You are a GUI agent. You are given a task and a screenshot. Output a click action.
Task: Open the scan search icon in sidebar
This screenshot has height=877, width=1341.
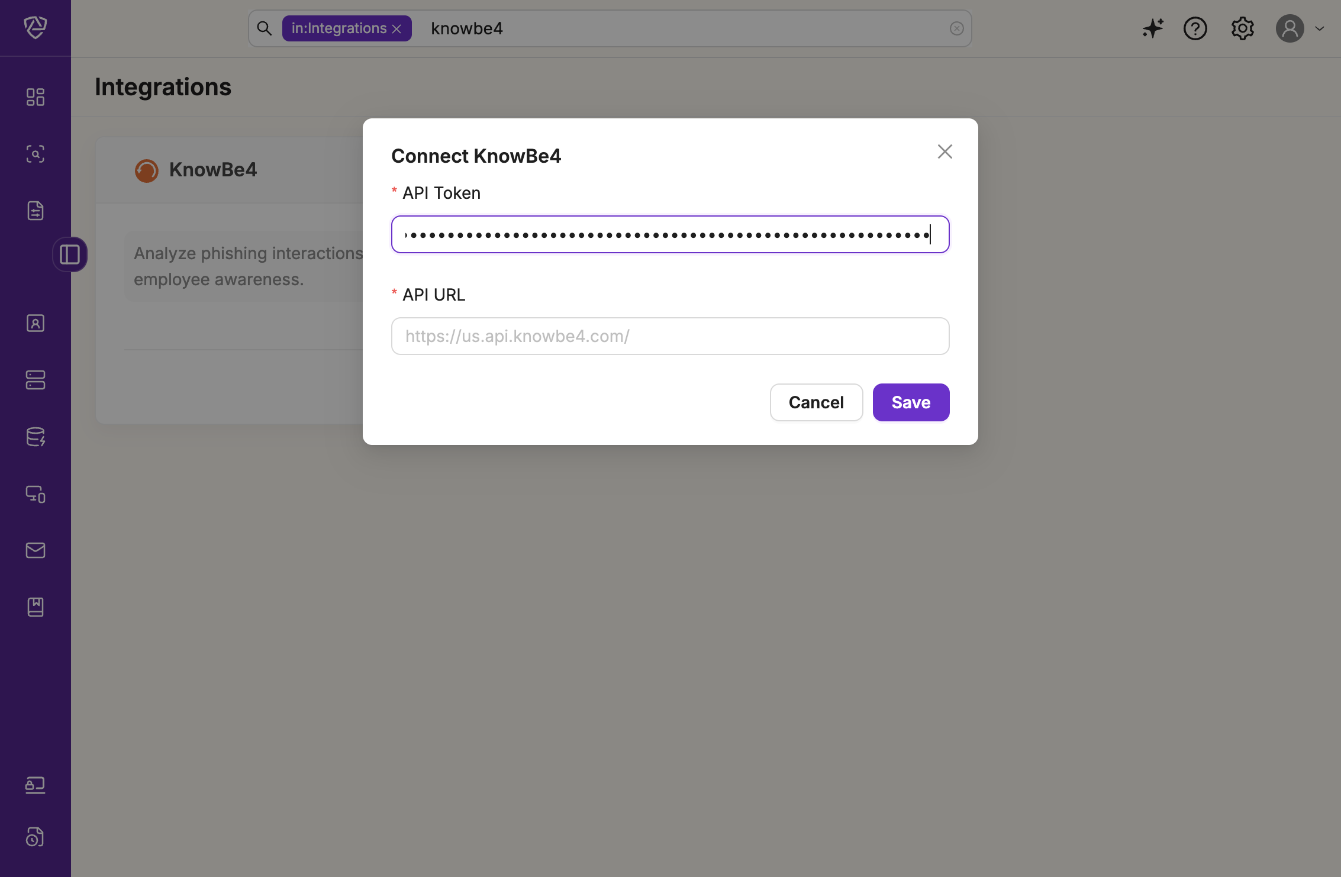pos(36,154)
